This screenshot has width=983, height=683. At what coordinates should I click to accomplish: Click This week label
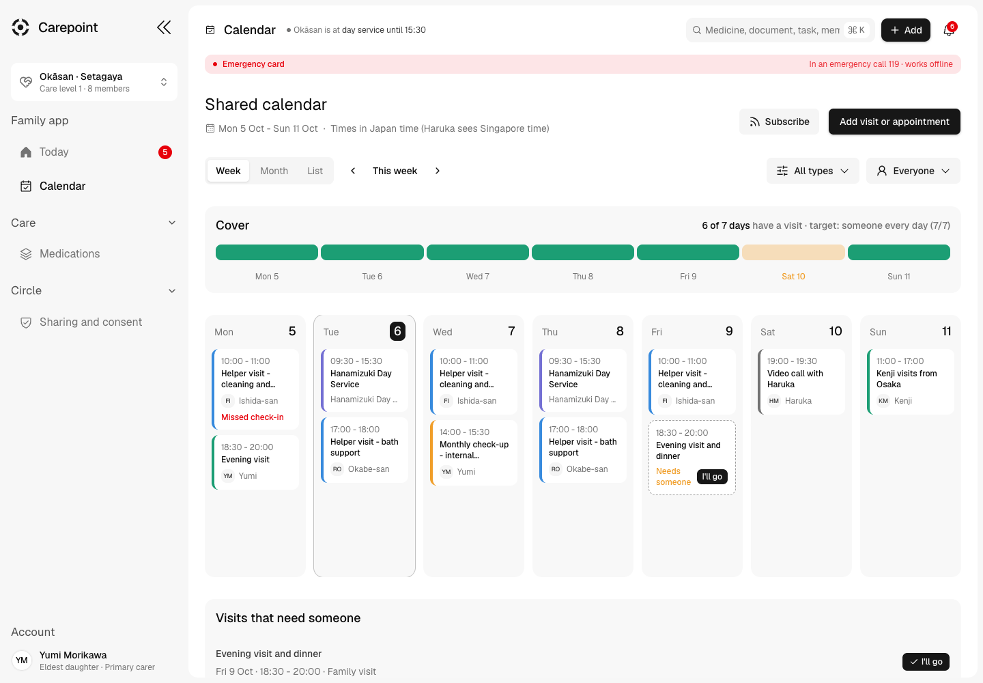pos(395,171)
